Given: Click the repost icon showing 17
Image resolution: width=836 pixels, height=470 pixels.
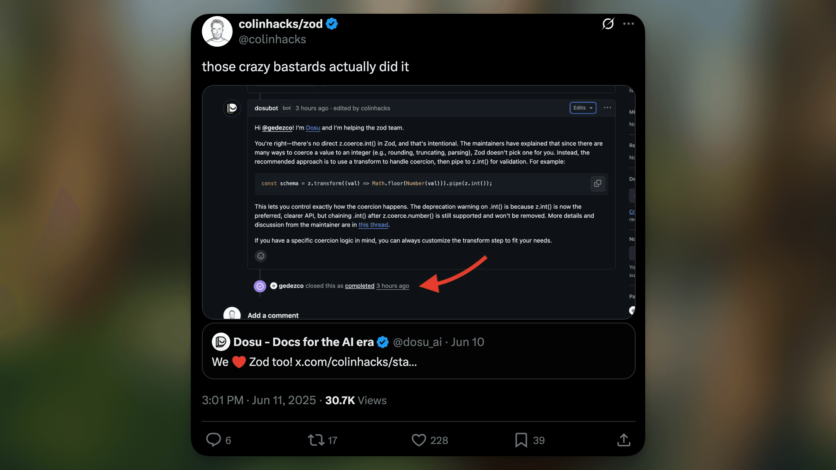Looking at the screenshot, I should pos(316,440).
